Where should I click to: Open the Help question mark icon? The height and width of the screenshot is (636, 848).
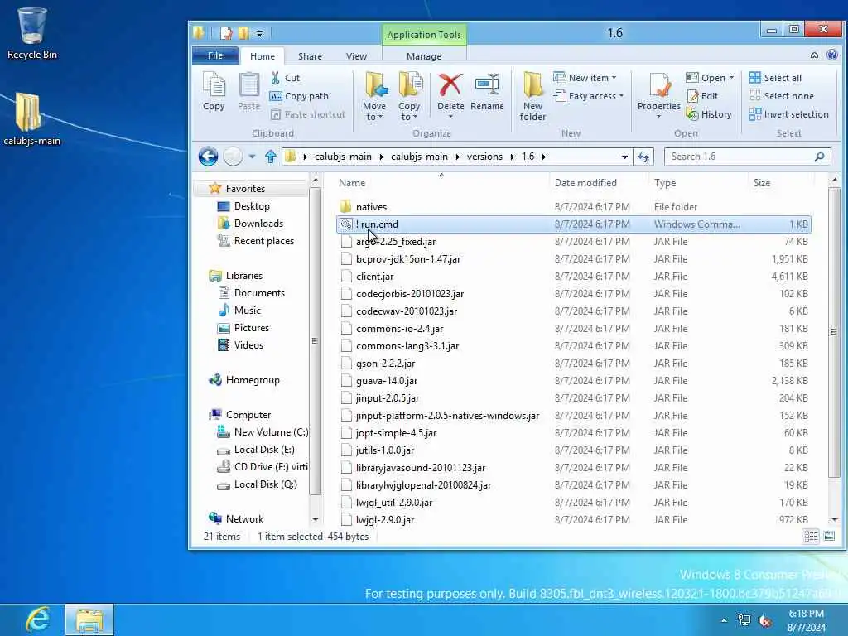click(x=832, y=55)
